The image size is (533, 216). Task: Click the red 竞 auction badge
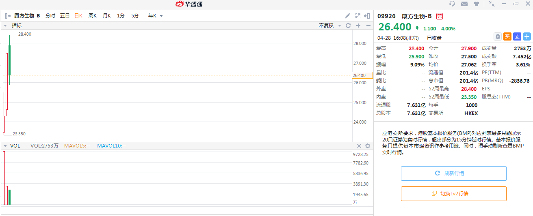click(440, 16)
